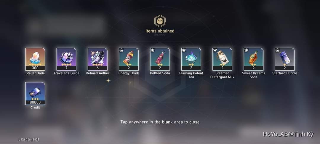Click the HoYoLAB watermark text
The width and height of the screenshot is (320, 144).
click(288, 134)
